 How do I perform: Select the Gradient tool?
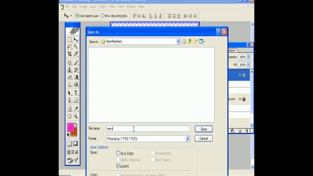coord(76,77)
